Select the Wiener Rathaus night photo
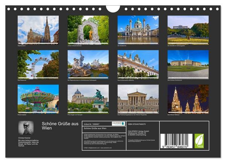 (188, 99)
